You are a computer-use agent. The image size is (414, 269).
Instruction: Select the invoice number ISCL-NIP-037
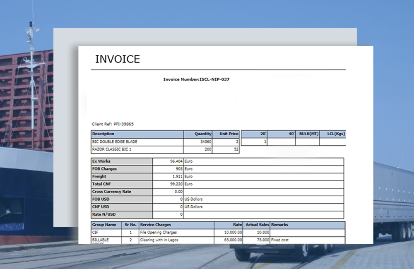197,80
